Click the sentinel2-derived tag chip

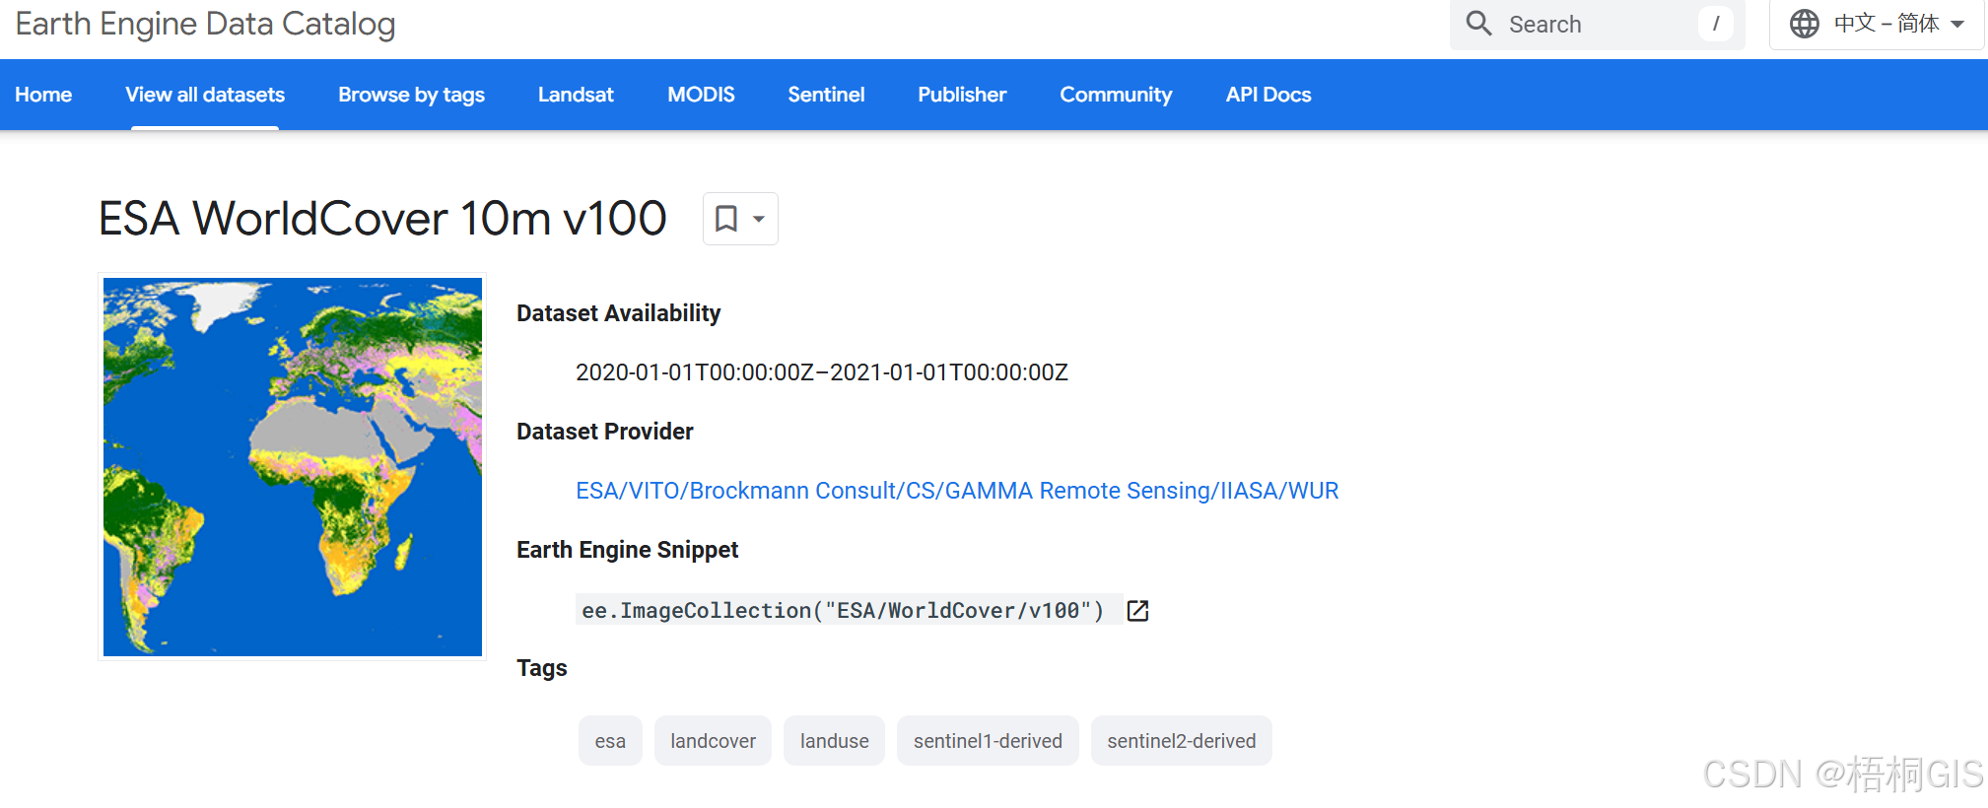1181,741
